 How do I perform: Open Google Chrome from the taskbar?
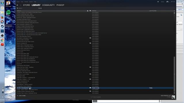[2, 40]
